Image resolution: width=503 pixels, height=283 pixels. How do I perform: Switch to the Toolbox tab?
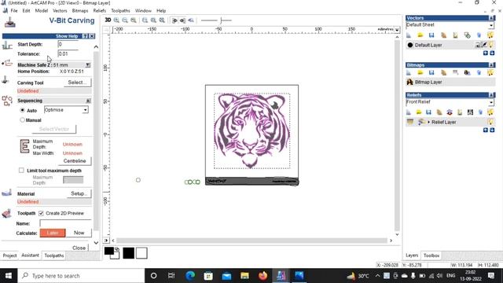pos(431,255)
